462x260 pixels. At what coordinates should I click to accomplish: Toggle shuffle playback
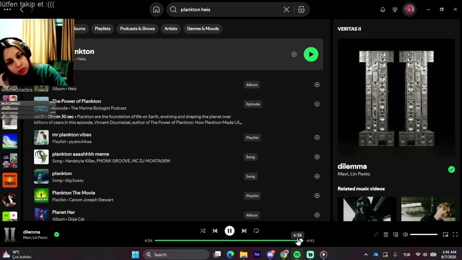pos(203,231)
